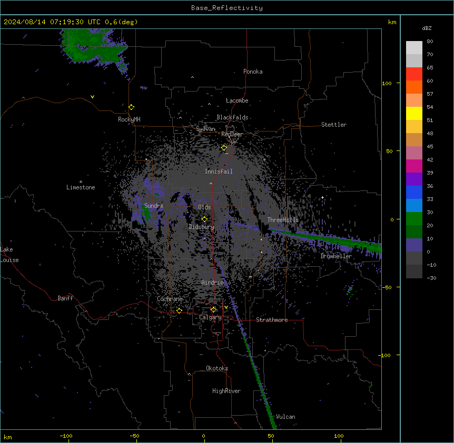Pick the yellow 51-54 dBZ legend swatch

tap(414, 113)
